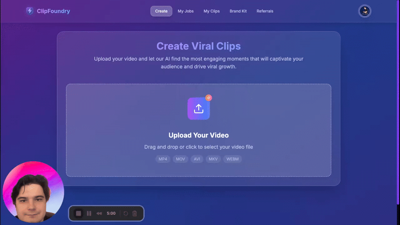Image resolution: width=400 pixels, height=225 pixels.
Task: Click the MKV format chip
Action: (x=213, y=159)
